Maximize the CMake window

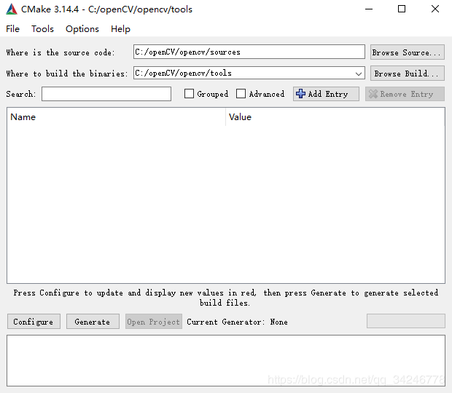402,9
